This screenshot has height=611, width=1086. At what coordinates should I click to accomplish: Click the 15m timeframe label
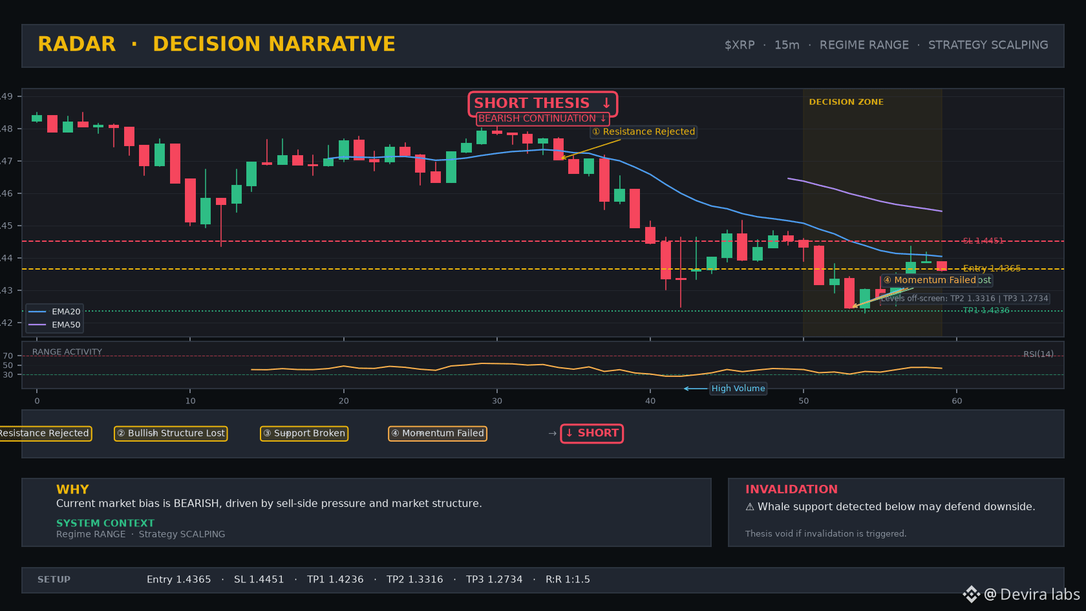(787, 45)
